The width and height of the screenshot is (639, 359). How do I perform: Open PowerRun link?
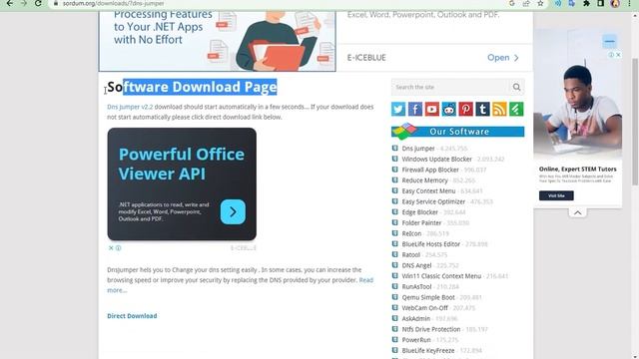coord(416,339)
